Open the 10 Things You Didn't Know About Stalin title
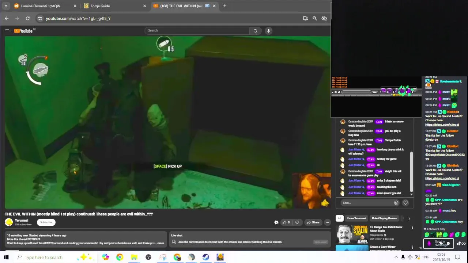This screenshot has width=468, height=263. point(386,229)
